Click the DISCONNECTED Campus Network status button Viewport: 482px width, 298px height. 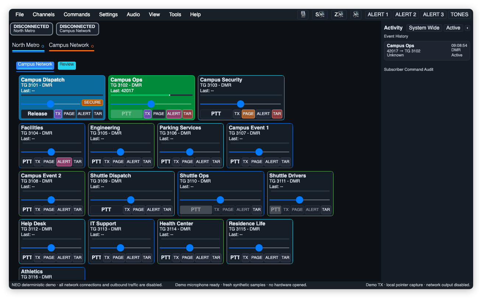click(77, 29)
